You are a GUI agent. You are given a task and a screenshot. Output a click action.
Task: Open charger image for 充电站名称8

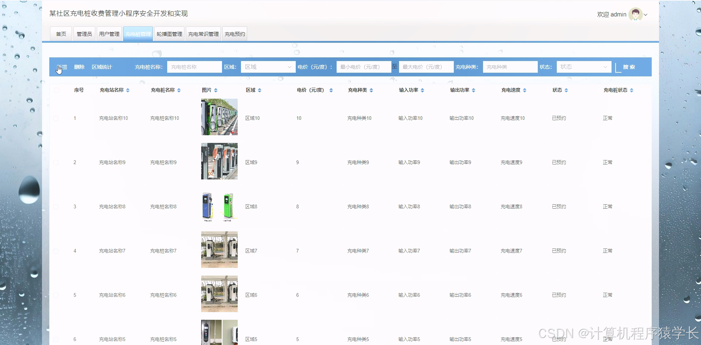219,205
